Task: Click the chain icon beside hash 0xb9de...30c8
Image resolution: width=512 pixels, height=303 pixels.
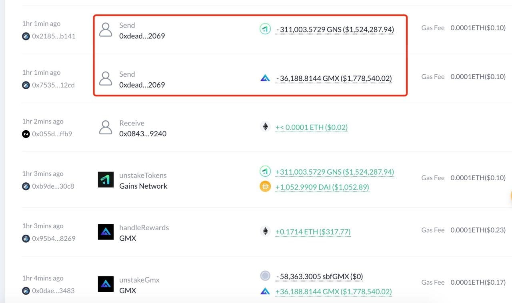Action: click(26, 186)
